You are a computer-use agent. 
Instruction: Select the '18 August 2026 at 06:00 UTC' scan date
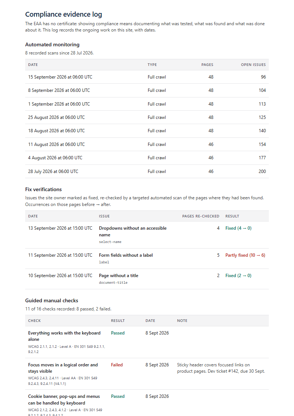click(x=56, y=130)
